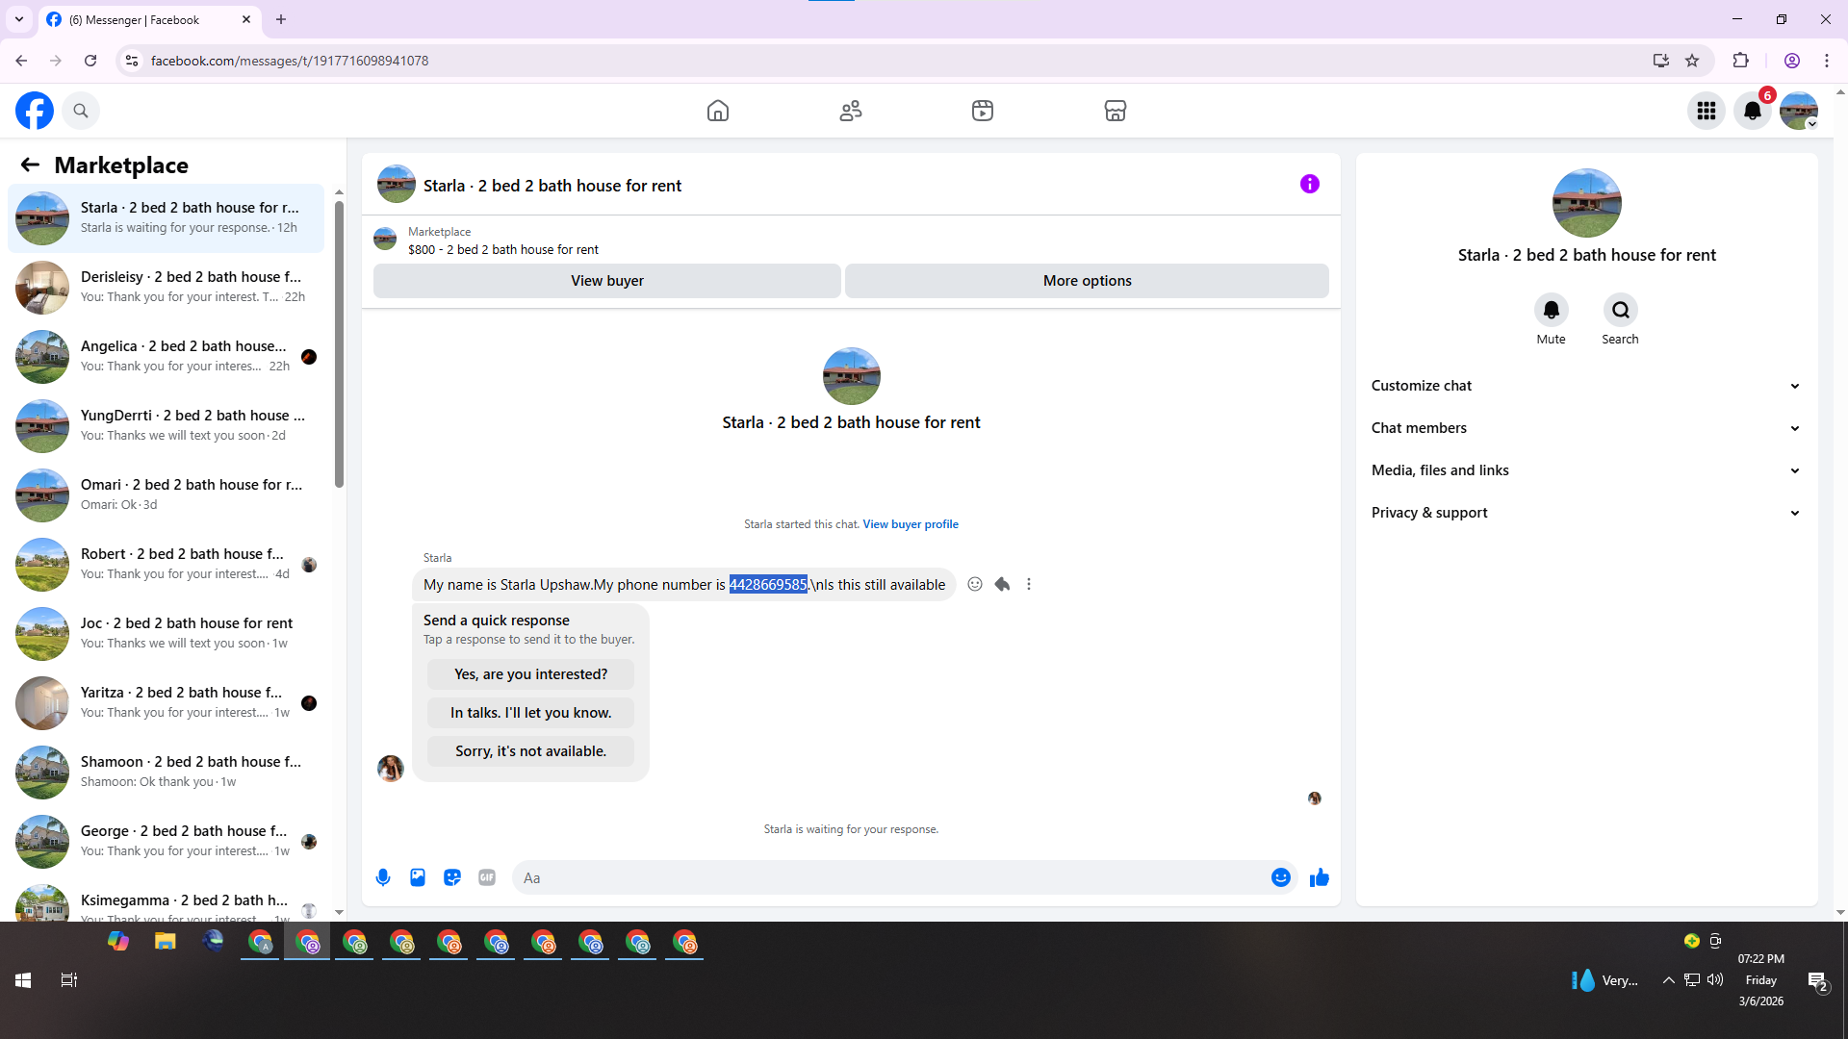
Task: Open Marketplace tab in top navigation
Action: pyautogui.click(x=1115, y=111)
